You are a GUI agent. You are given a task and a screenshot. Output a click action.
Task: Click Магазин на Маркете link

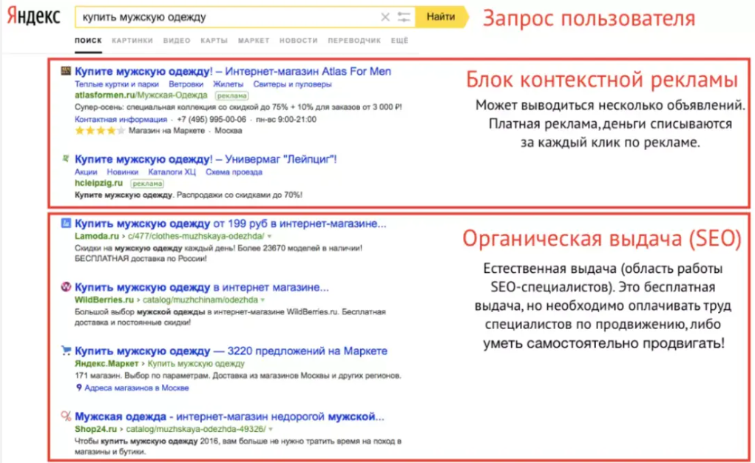pos(166,131)
